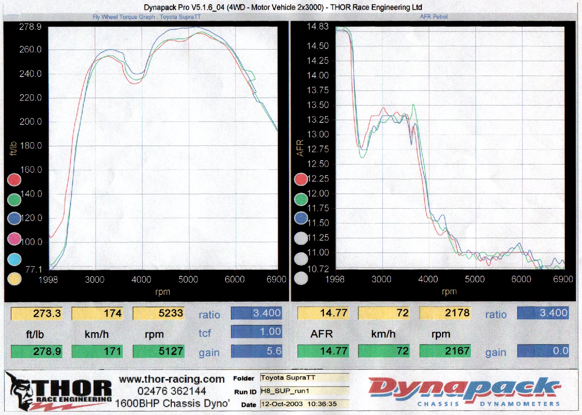Select the pink run button on torque graph
The image size is (582, 415).
[x=14, y=239]
